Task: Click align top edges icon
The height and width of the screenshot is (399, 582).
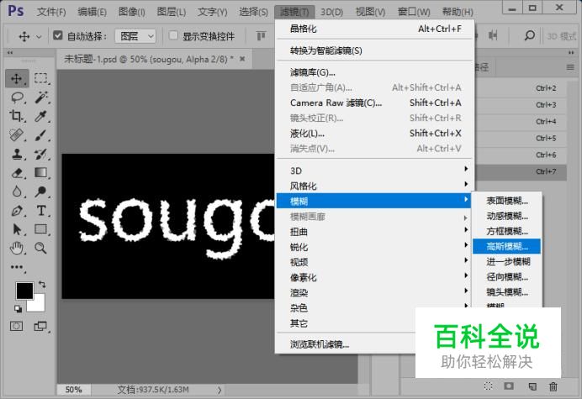Action: 262,35
